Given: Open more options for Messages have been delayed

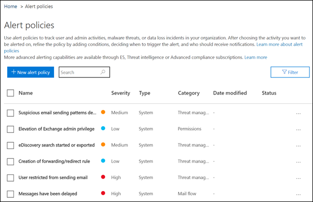Looking at the screenshot, I should click(x=298, y=194).
